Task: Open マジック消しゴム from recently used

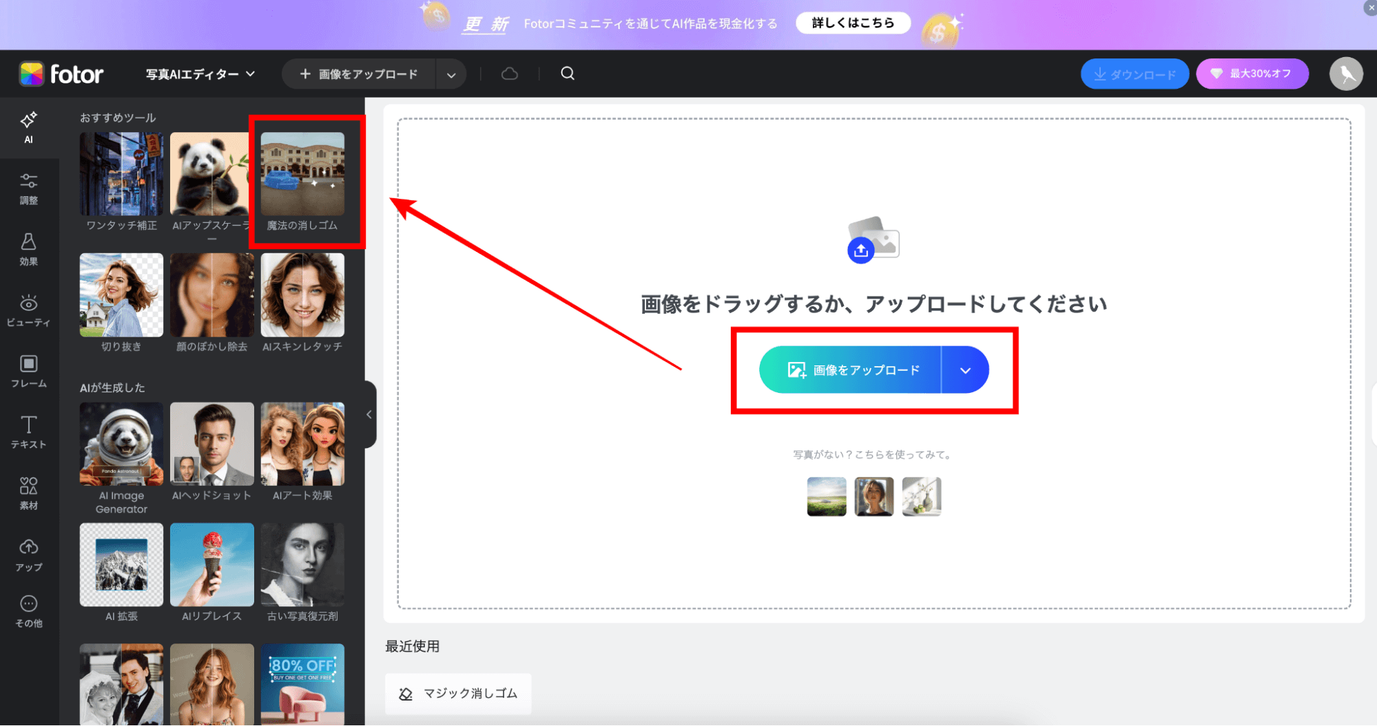Action: pos(457,694)
